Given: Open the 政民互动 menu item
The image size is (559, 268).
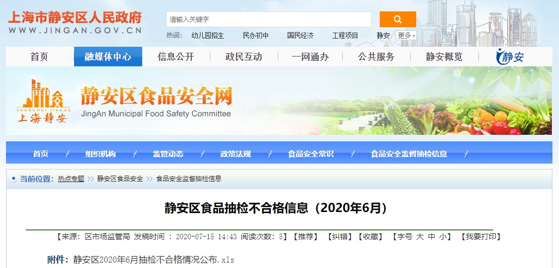Looking at the screenshot, I should (244, 57).
